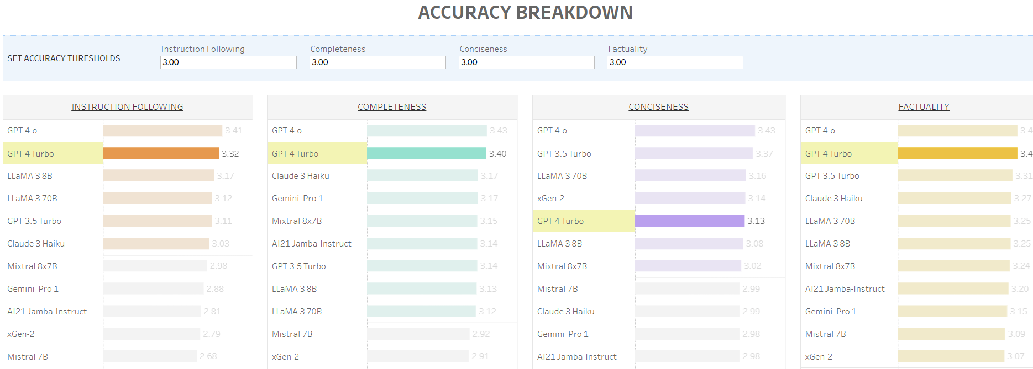Click AI21 Jamba-Instruct in Instruction Following
Image resolution: width=1033 pixels, height=369 pixels.
(47, 312)
